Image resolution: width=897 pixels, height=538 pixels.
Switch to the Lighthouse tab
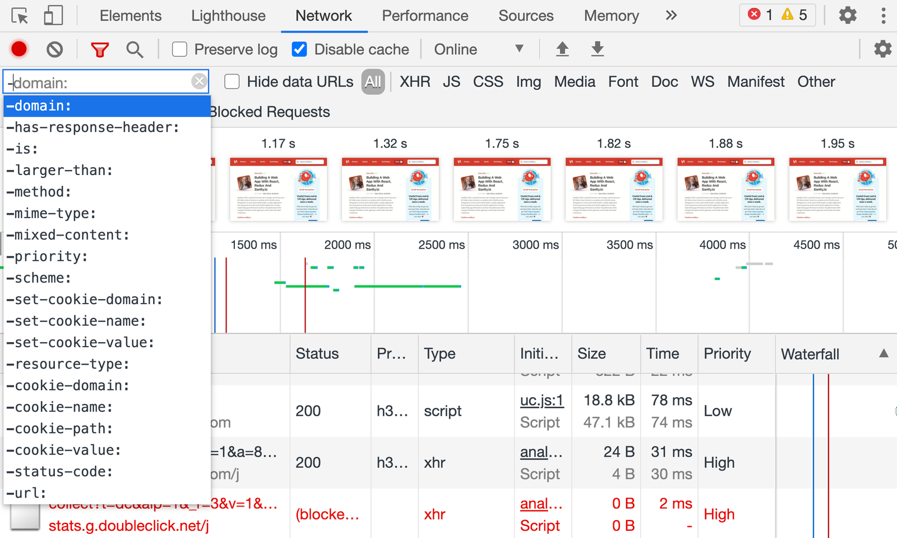pos(228,16)
